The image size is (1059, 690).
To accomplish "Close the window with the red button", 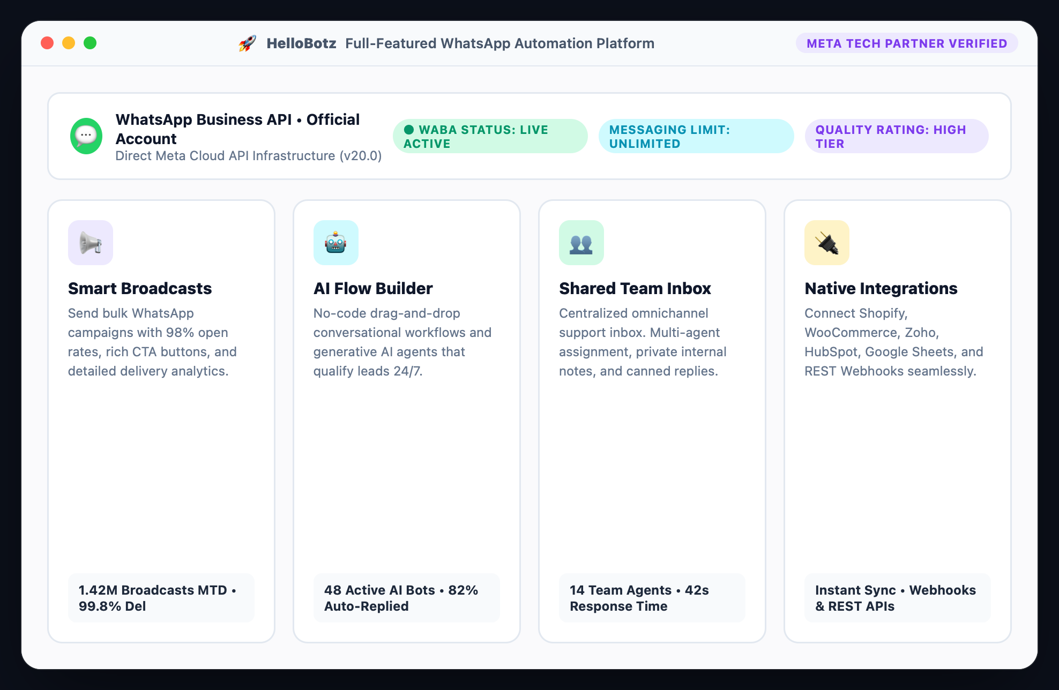I will (x=47, y=43).
